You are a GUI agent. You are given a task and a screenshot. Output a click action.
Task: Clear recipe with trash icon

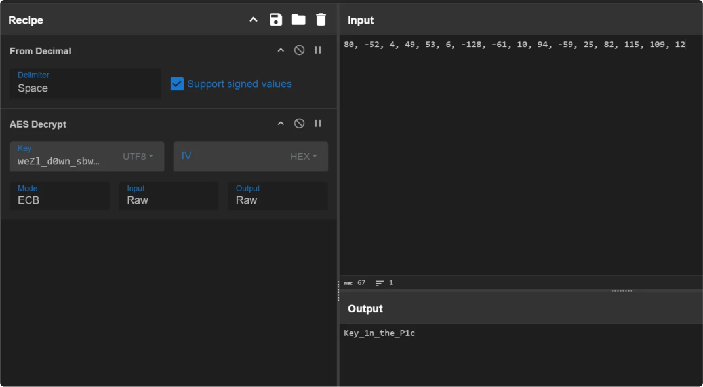[321, 20]
